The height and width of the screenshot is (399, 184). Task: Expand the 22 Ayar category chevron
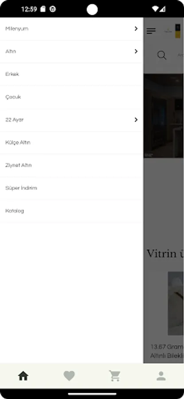click(x=136, y=120)
